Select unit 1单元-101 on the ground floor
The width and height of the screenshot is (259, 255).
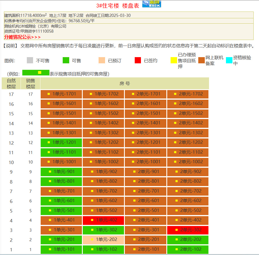61,249
